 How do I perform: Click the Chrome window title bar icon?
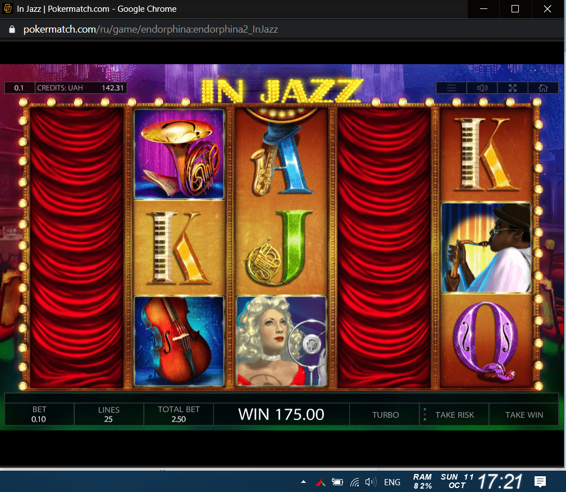(8, 8)
